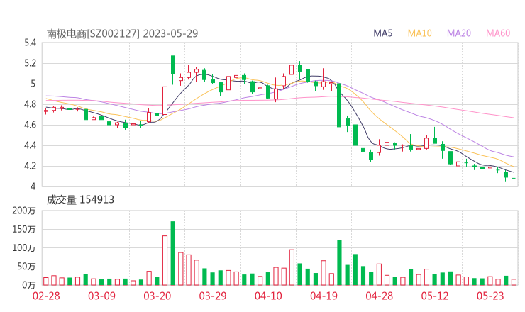This screenshot has width=525, height=312.
Task: Select the tallest green volume bar
Action: (173, 253)
